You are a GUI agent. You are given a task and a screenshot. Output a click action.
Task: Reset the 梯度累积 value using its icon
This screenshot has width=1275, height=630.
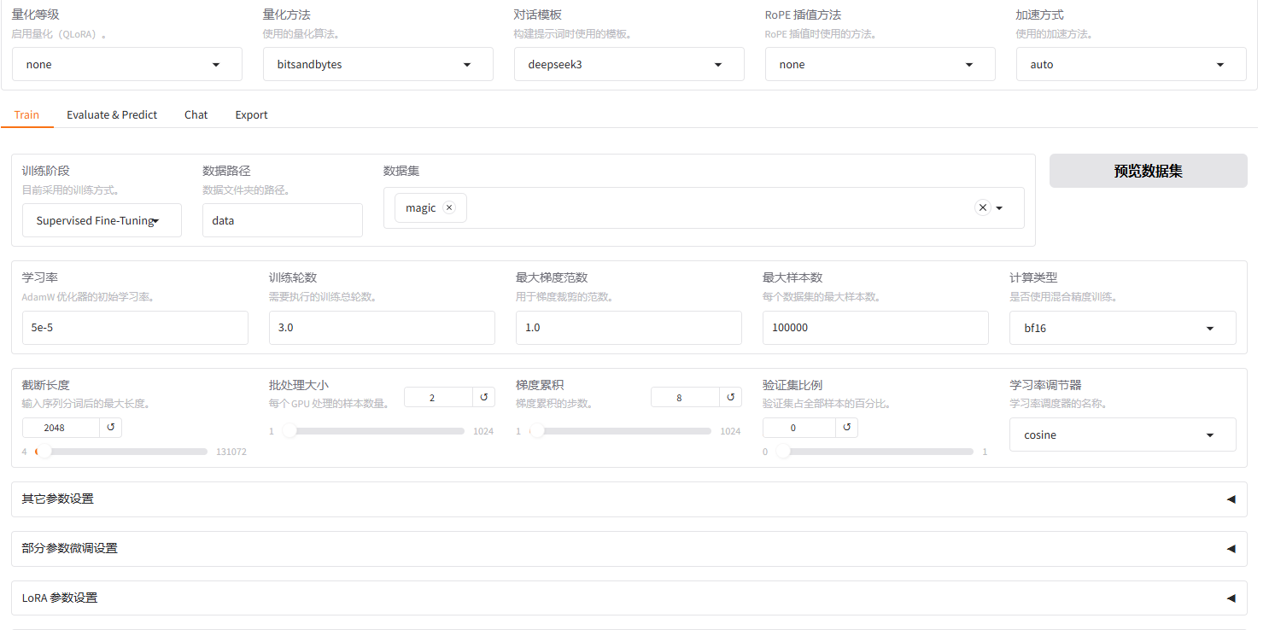pos(730,397)
